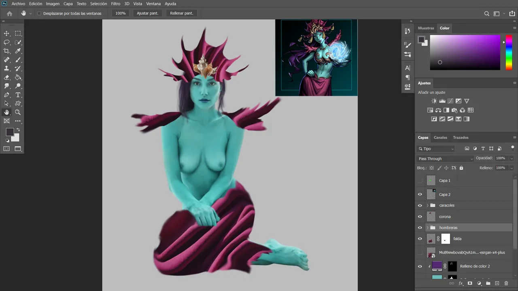Hide the Capa 2 layer
This screenshot has height=291, width=518.
(420, 194)
